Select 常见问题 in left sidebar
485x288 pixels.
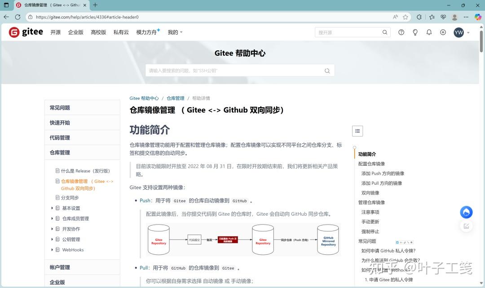click(82, 108)
